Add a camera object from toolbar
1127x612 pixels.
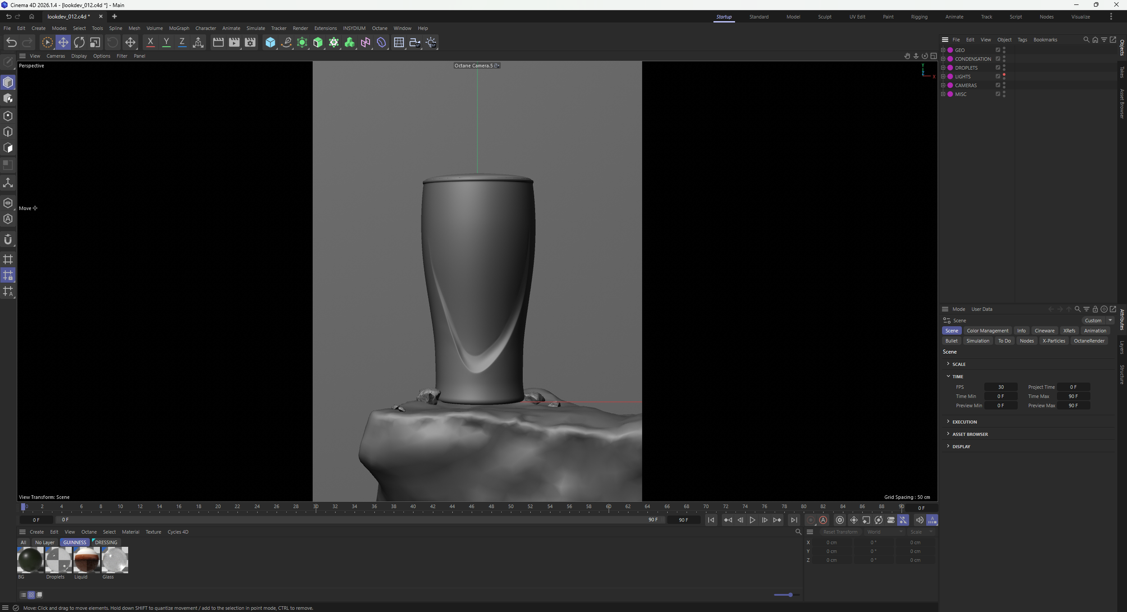click(x=415, y=42)
